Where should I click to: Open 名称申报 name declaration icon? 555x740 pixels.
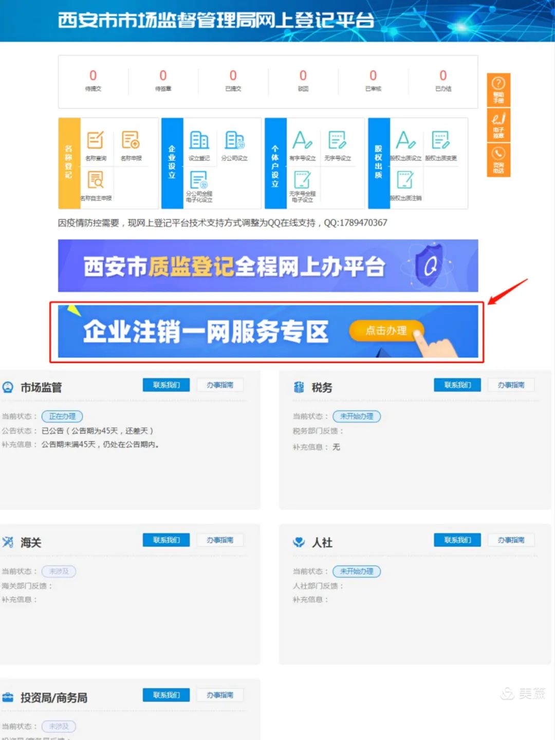131,140
